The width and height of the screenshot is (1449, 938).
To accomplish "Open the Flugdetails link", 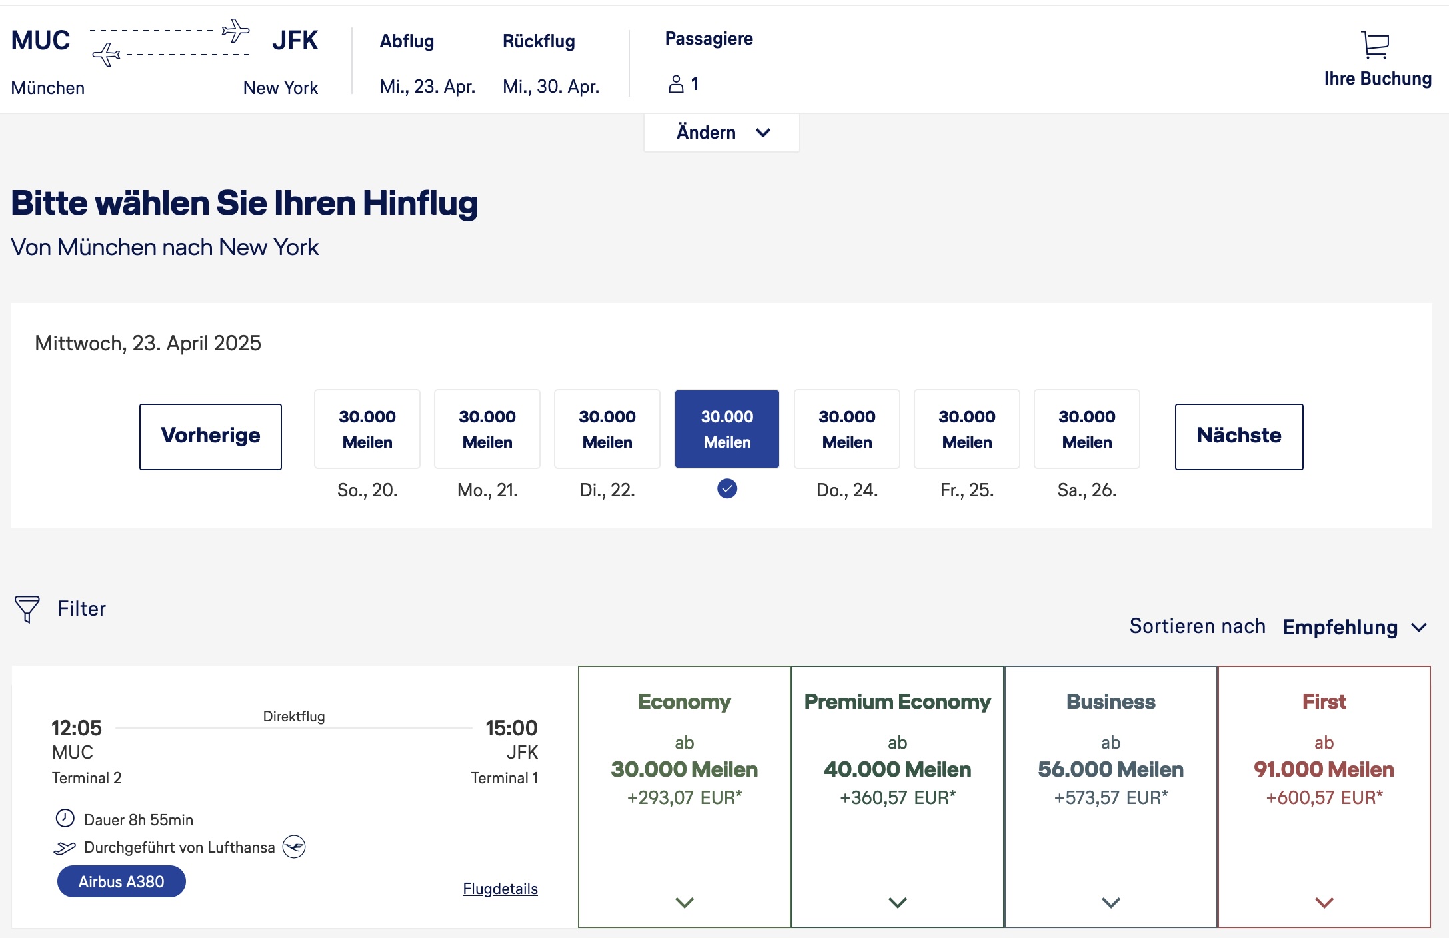I will (500, 889).
